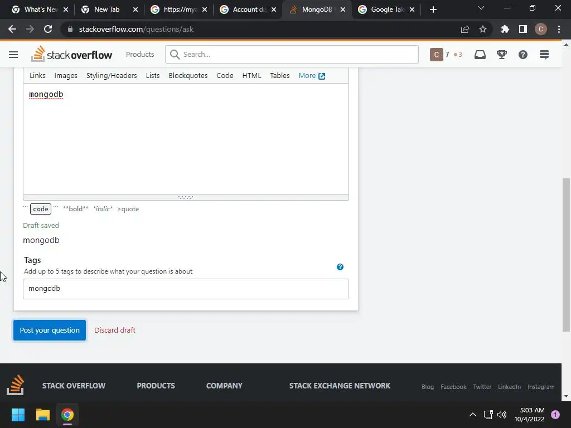Reload the current page
The height and width of the screenshot is (428, 571).
(x=48, y=29)
